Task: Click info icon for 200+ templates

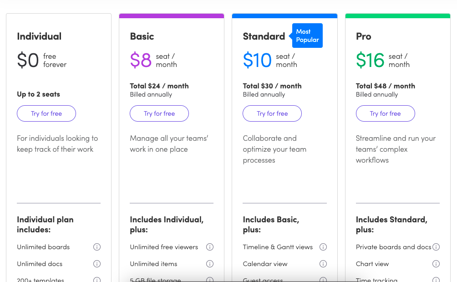Action: click(x=97, y=280)
